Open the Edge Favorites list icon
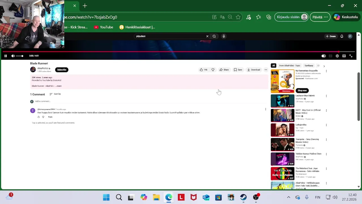362x204 pixels. [x=258, y=17]
